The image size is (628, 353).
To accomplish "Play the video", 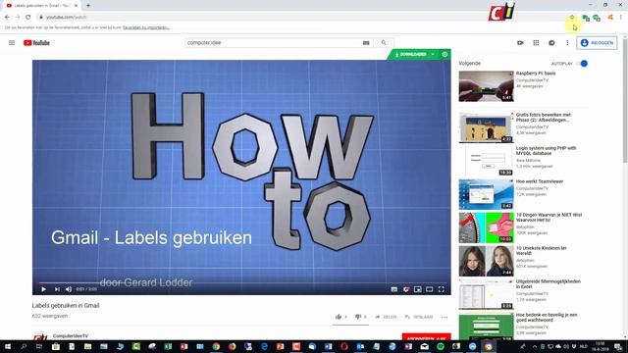I will coord(43,289).
